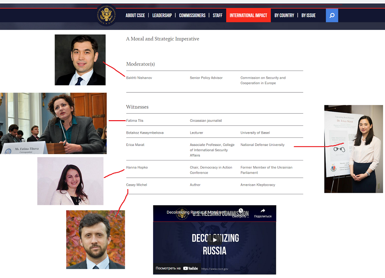Click the CSCE eagle seal logo
This screenshot has width=385, height=278.
[107, 15]
